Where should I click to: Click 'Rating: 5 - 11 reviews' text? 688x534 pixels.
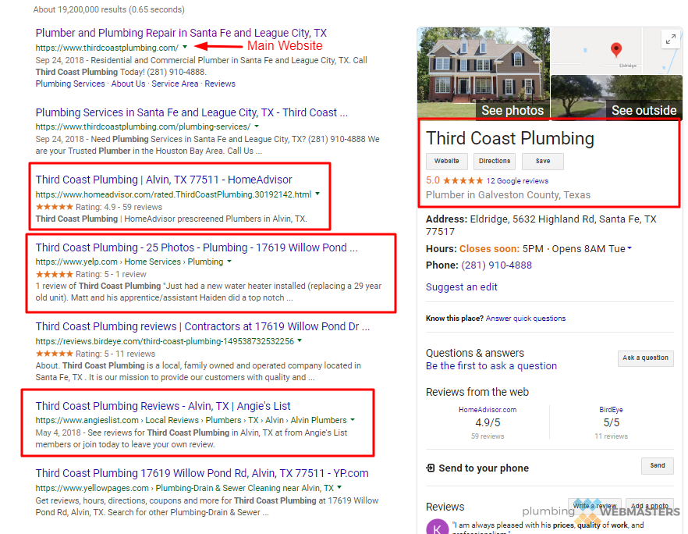pos(115,354)
